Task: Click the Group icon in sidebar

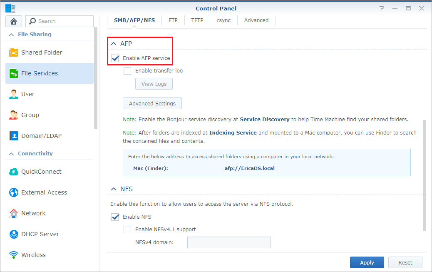Action: pos(13,115)
